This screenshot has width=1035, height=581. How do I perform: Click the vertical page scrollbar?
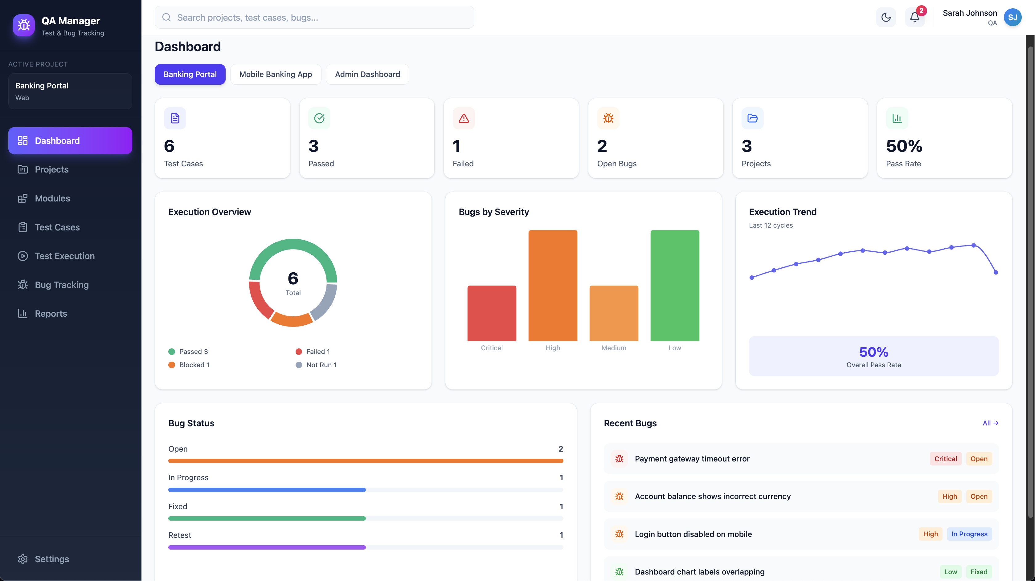coord(1030,281)
